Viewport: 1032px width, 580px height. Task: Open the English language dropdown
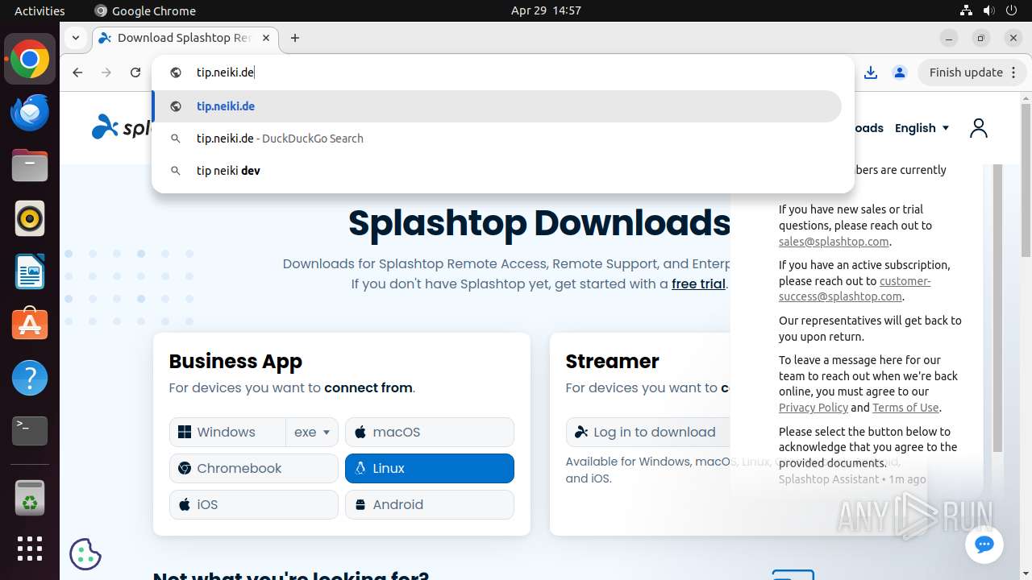pos(922,128)
